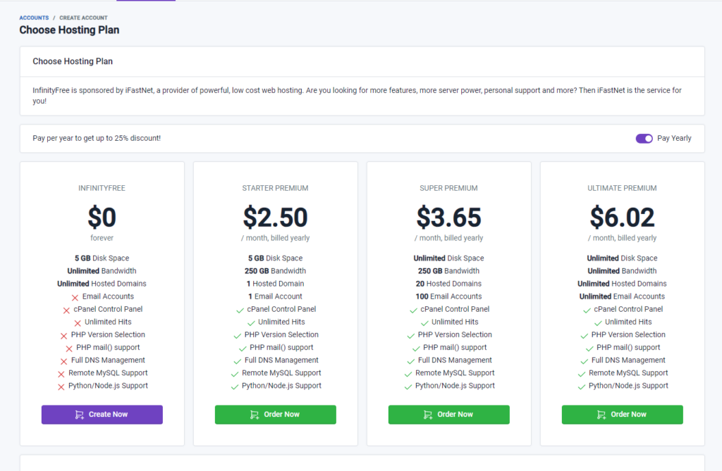The image size is (722, 471).
Task: Click the Pay Yearly label text
Action: pyautogui.click(x=674, y=138)
